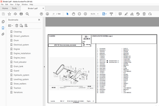Image resolution: width=159 pixels, height=106 pixels.
Task: Go to the next page arrow
Action: [47, 14]
